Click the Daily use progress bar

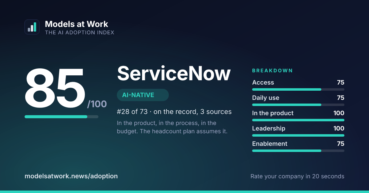tap(298, 105)
